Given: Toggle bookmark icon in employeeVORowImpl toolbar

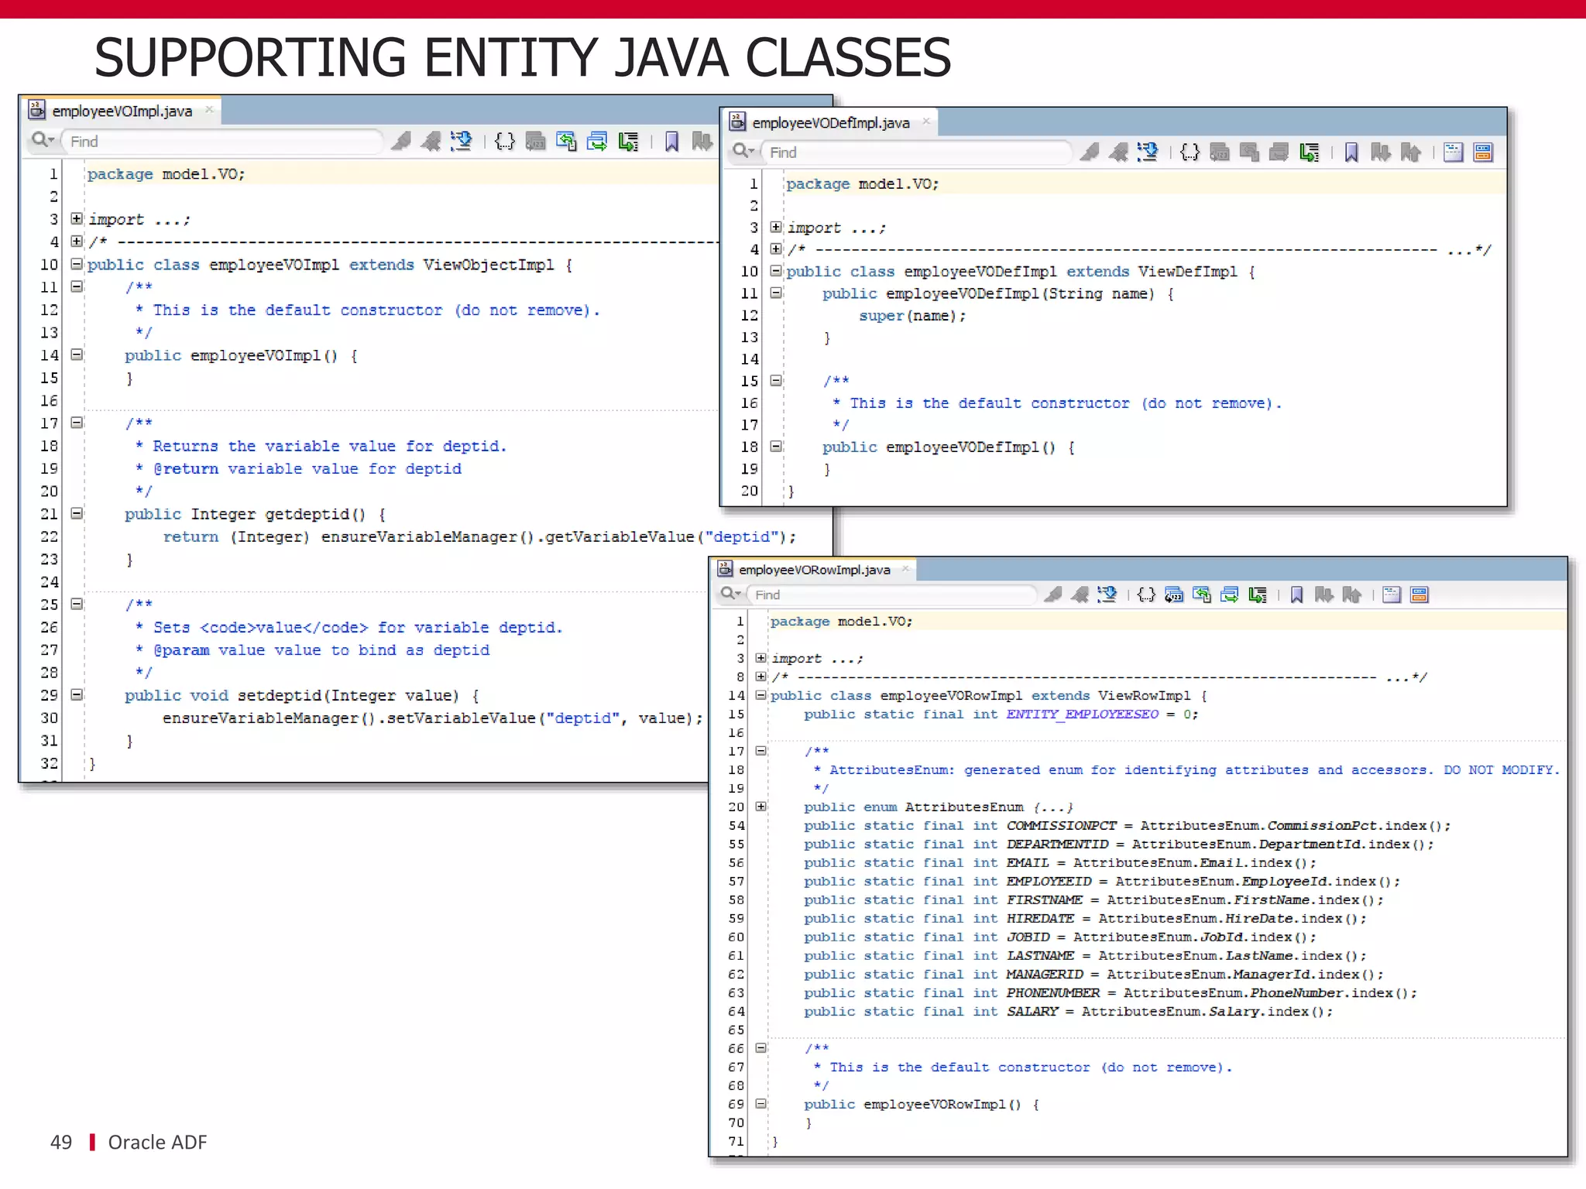Looking at the screenshot, I should pos(1297,594).
